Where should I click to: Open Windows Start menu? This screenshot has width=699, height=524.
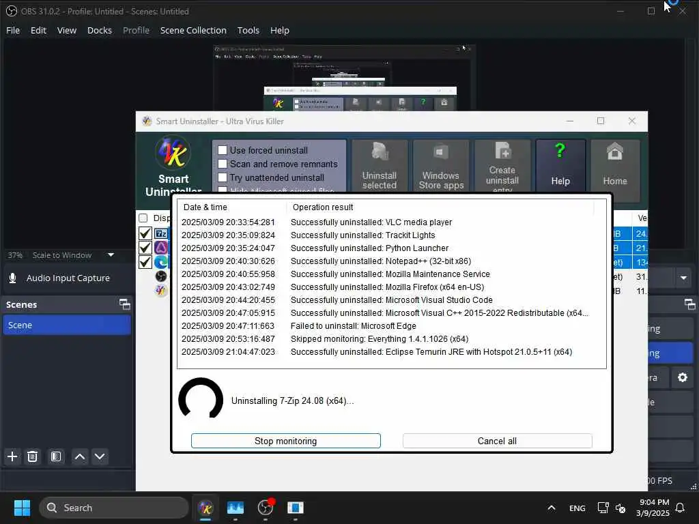pyautogui.click(x=22, y=508)
